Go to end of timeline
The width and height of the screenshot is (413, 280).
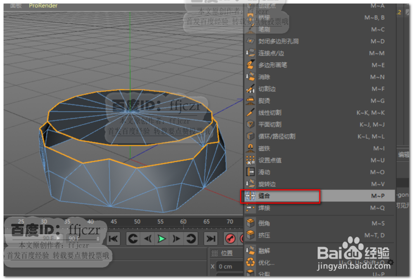[x=211, y=239]
